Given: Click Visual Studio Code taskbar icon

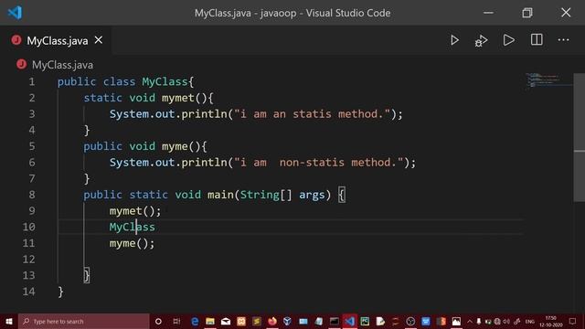Looking at the screenshot, I should 349,321.
